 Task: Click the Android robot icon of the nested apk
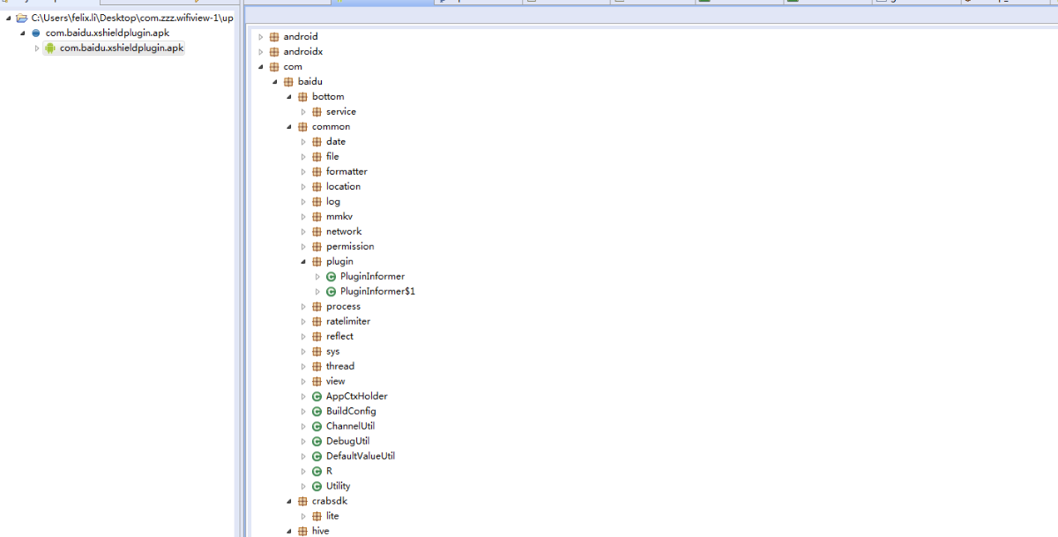click(50, 48)
